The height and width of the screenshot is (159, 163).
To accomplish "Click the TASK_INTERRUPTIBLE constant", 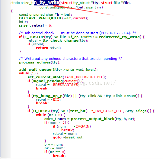I will [x=84, y=77].
